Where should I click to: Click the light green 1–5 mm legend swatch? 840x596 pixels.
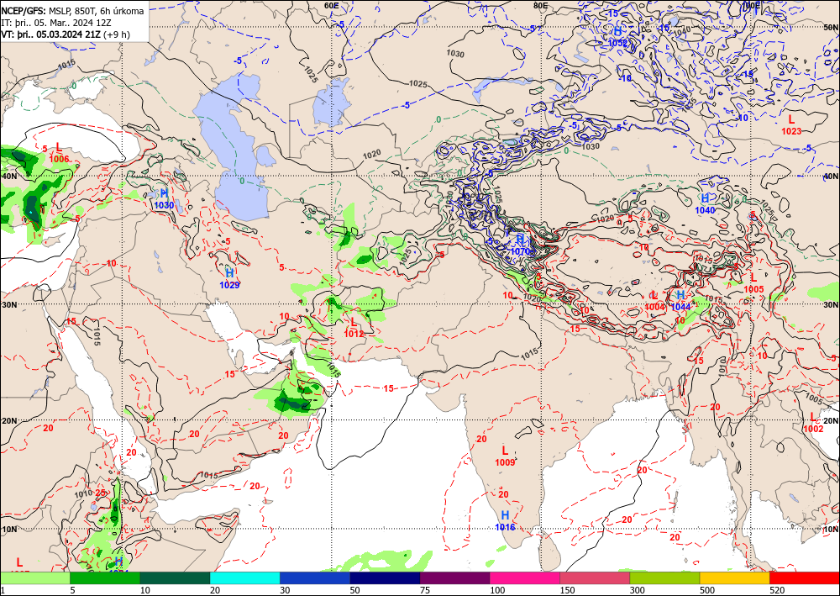34,578
